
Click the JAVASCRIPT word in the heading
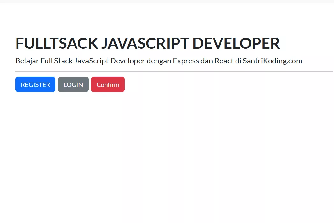pos(145,43)
